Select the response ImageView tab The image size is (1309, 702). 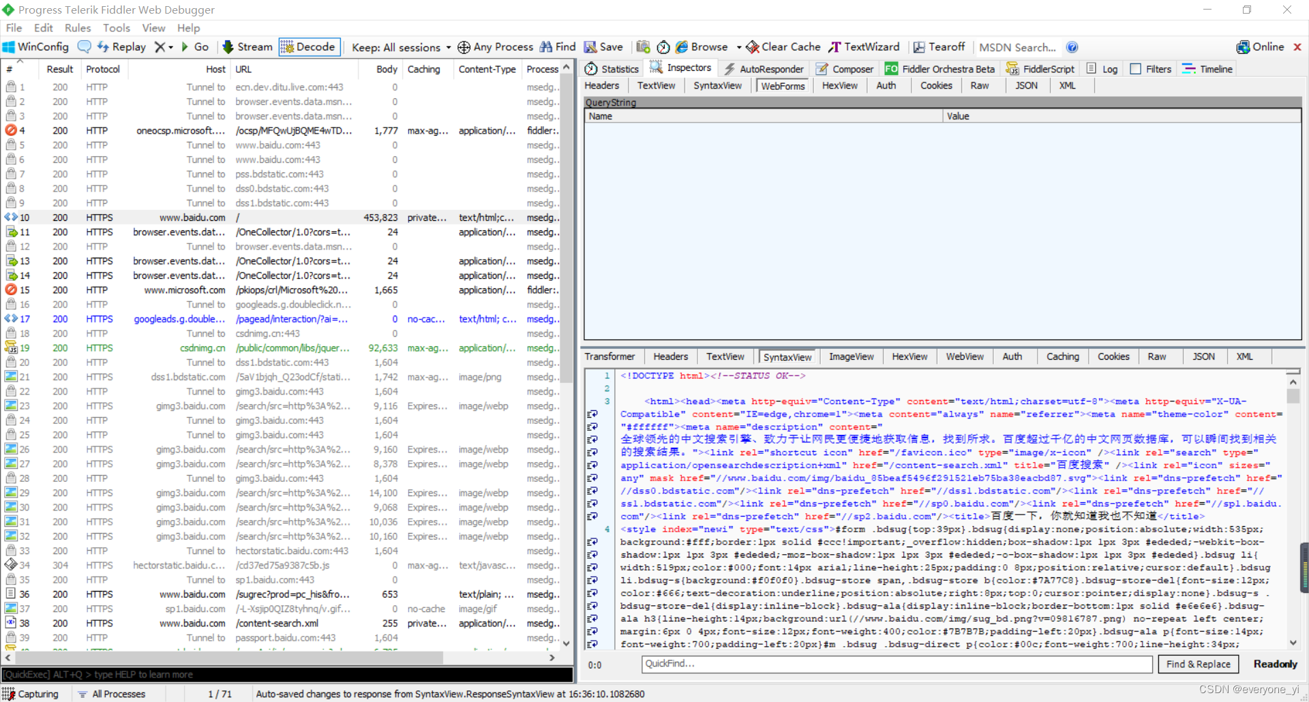coord(852,356)
